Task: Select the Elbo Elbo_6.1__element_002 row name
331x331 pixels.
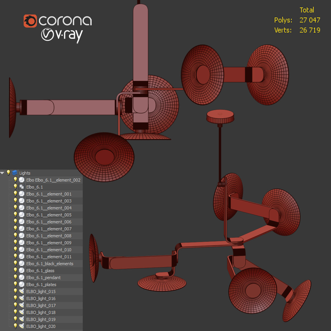Action: [x=53, y=180]
